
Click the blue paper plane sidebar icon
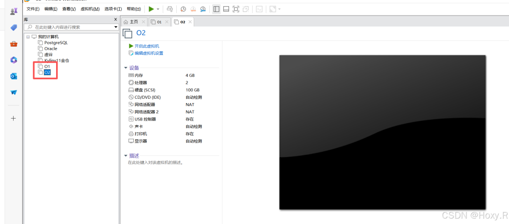click(x=14, y=92)
